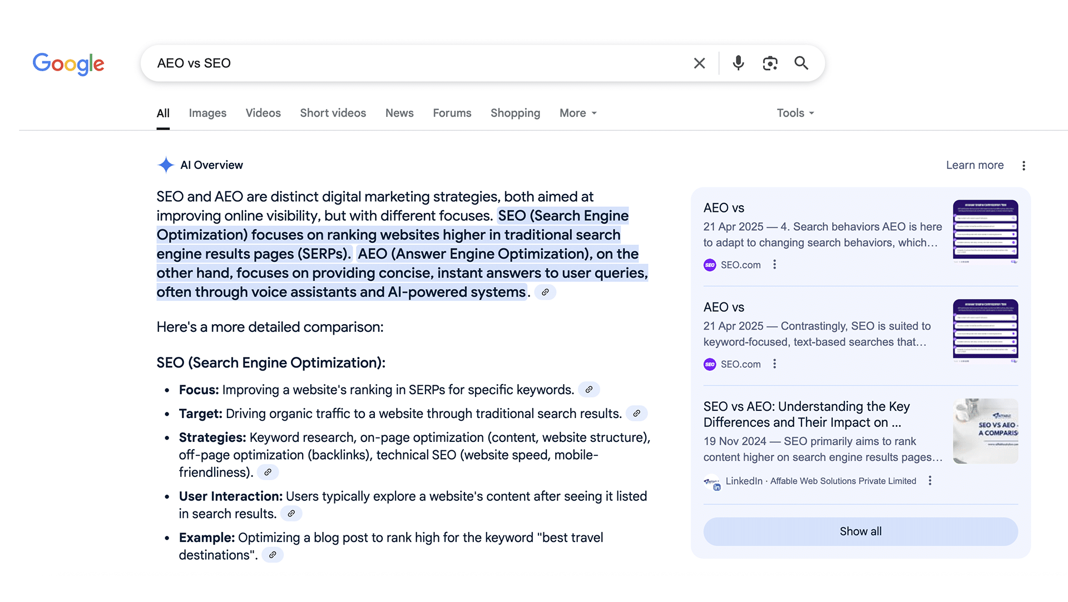Open three-dot menu of second SEO.com source
Viewport: 1068px width, 602px height.
pos(774,364)
